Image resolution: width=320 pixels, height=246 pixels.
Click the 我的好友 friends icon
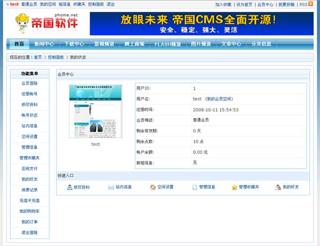pyautogui.click(x=278, y=187)
